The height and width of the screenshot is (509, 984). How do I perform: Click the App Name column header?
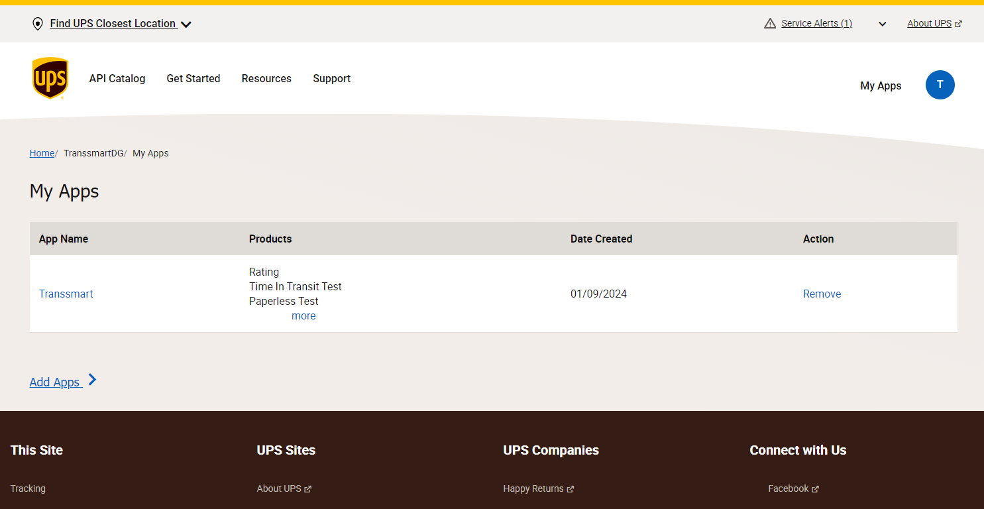(x=64, y=239)
